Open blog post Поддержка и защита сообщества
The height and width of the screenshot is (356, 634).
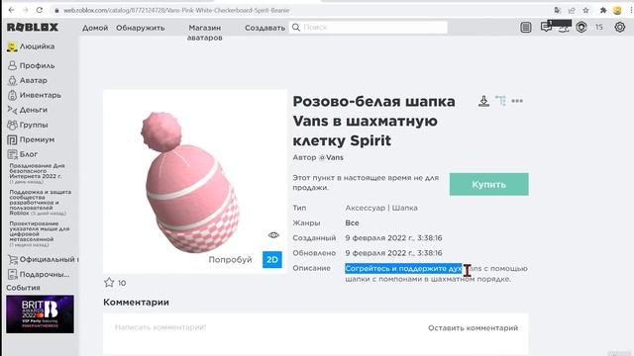coord(40,202)
